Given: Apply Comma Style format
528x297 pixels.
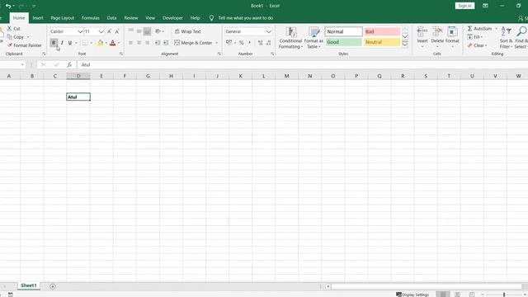Looking at the screenshot, I should point(249,43).
